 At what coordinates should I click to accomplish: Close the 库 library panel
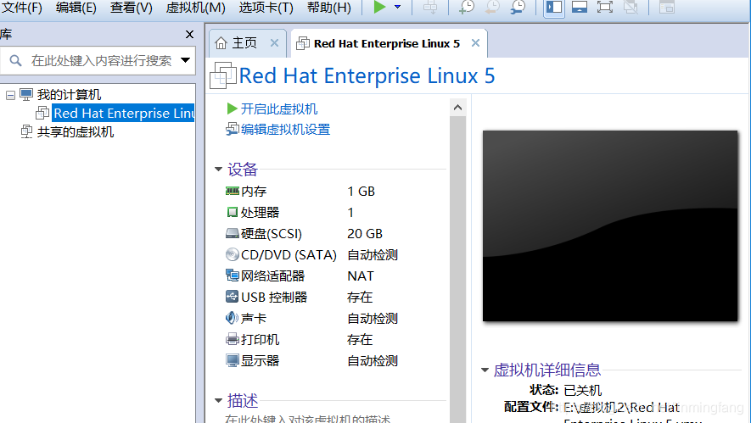[189, 35]
